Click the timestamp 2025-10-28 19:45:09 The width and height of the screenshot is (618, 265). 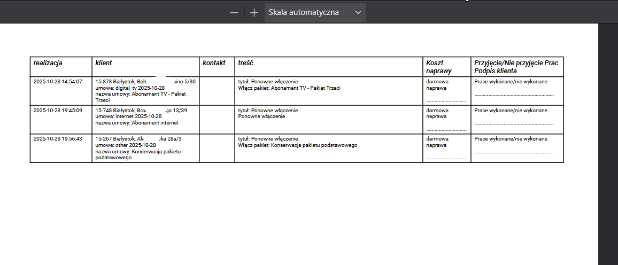click(58, 111)
